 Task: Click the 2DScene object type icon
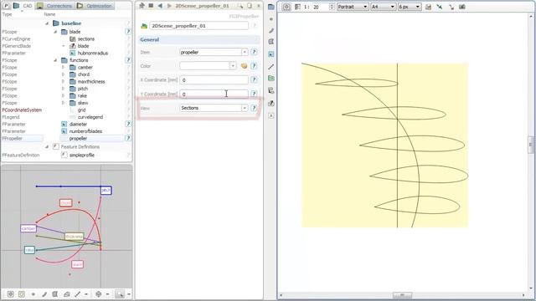144,26
